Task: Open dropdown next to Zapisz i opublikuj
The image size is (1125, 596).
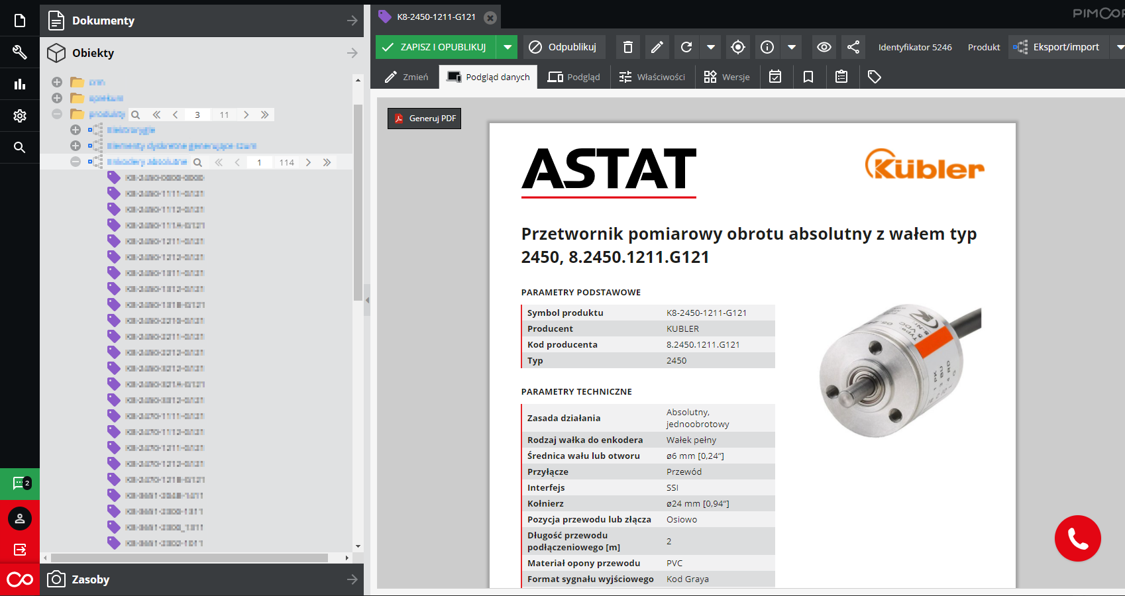Action: (508, 47)
